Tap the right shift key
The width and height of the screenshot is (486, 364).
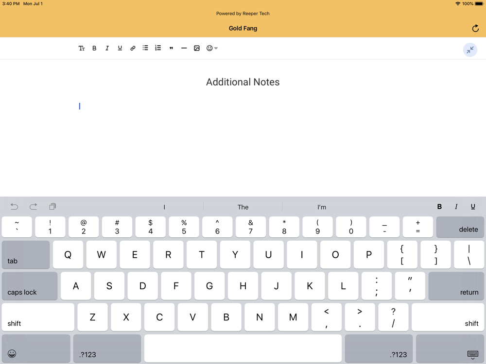tap(448, 317)
